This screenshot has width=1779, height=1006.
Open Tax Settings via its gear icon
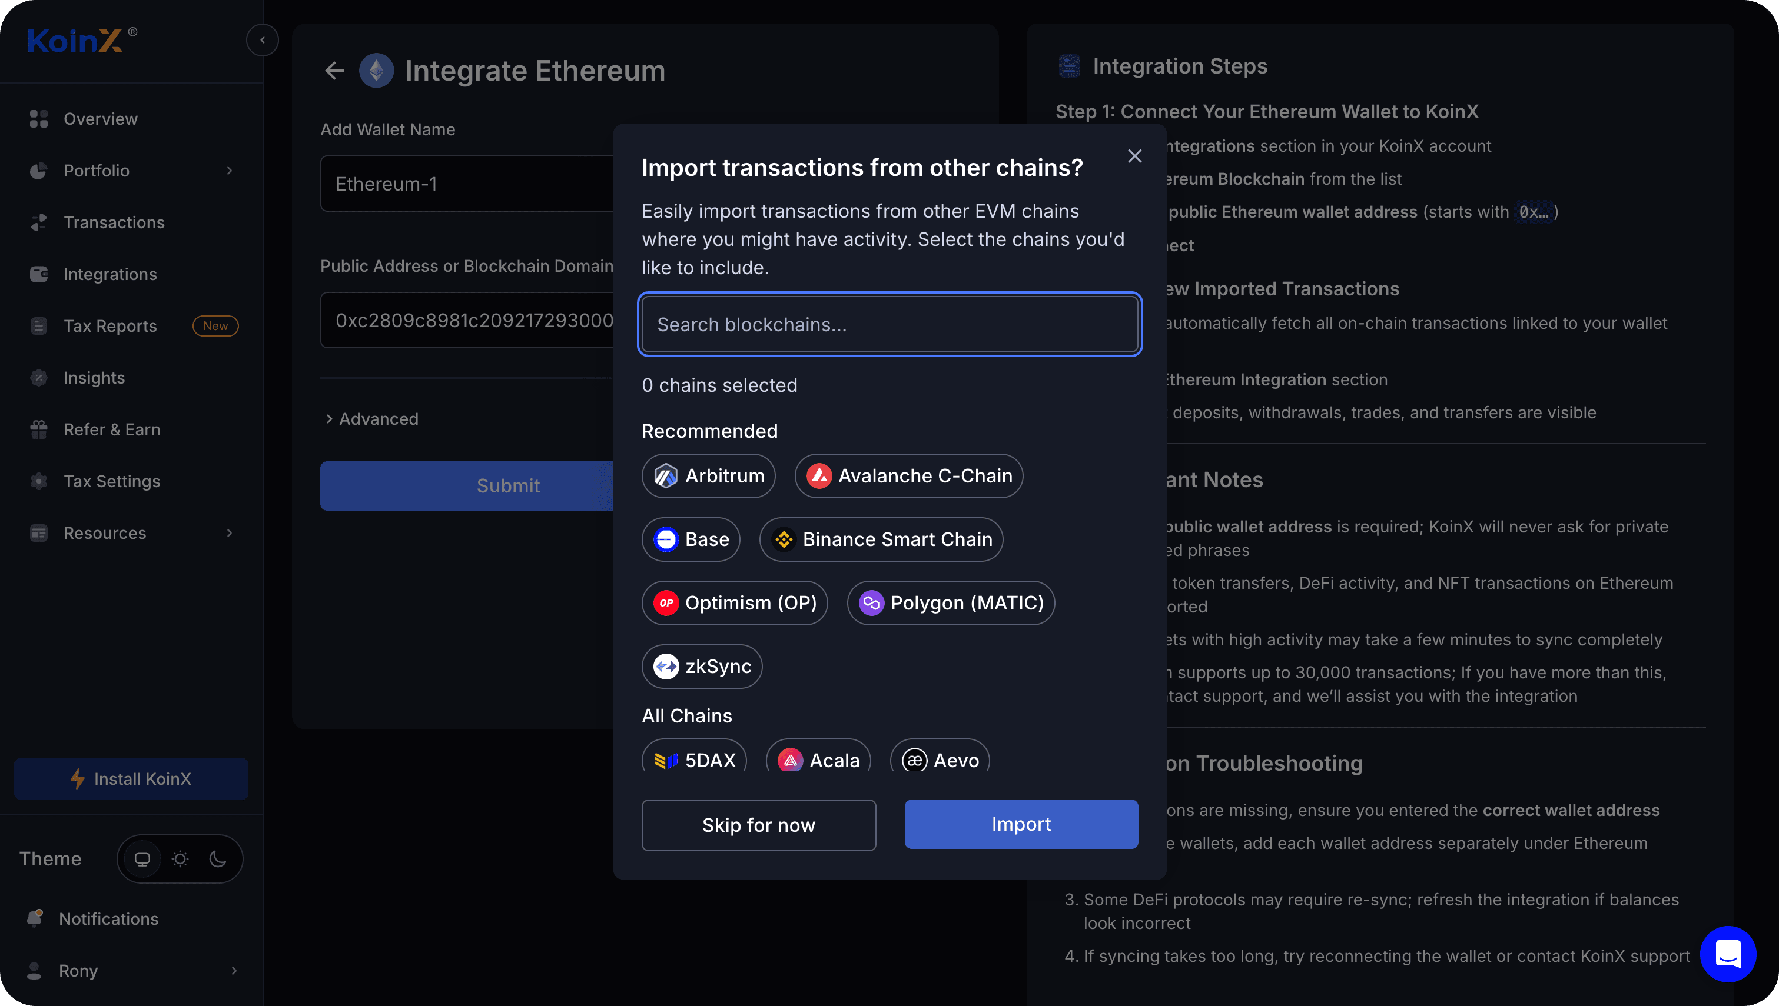tap(39, 481)
